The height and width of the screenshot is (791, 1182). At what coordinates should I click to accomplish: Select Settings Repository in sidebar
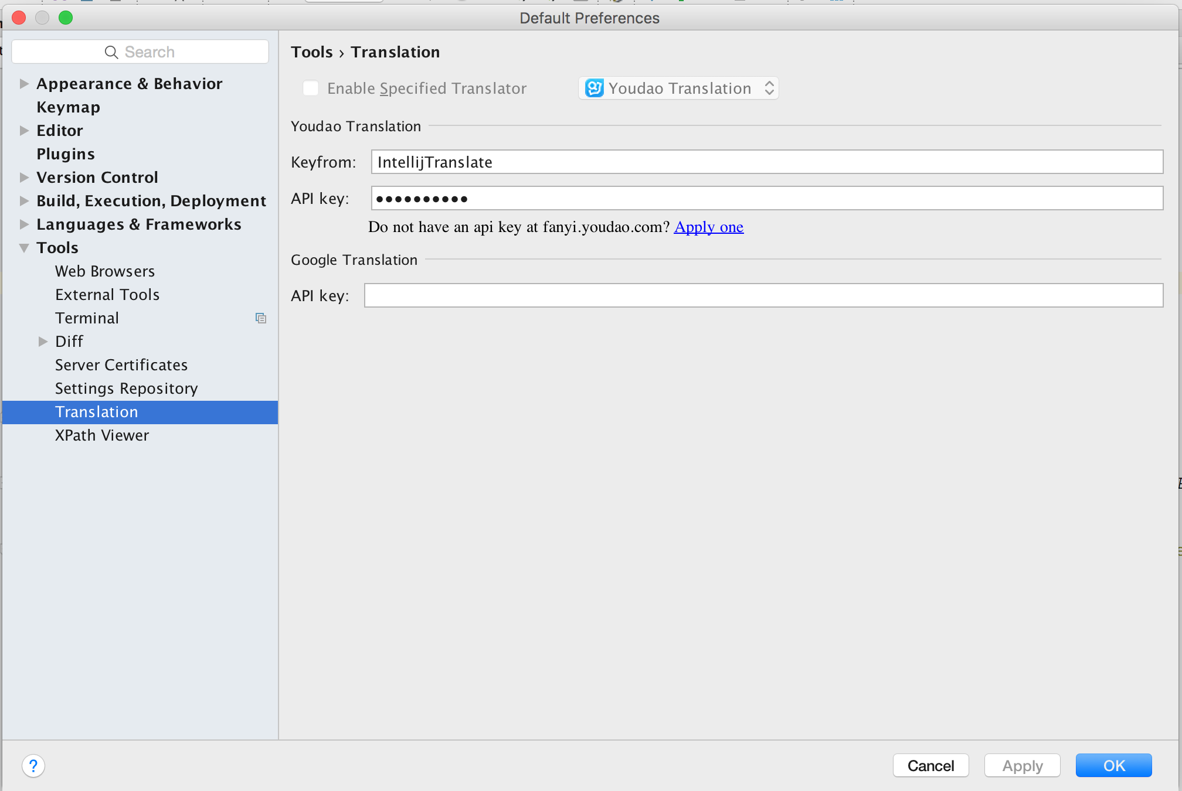click(126, 388)
